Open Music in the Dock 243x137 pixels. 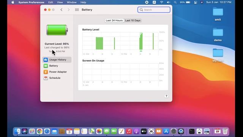[129, 131]
